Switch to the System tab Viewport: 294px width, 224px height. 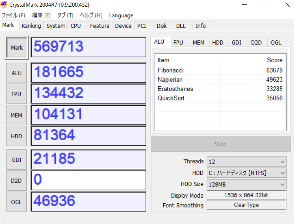pos(56,26)
